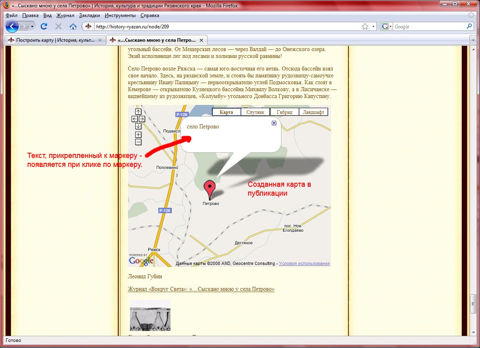This screenshot has height=348, width=480.
Task: Open the Справка menu
Action: pyautogui.click(x=150, y=15)
